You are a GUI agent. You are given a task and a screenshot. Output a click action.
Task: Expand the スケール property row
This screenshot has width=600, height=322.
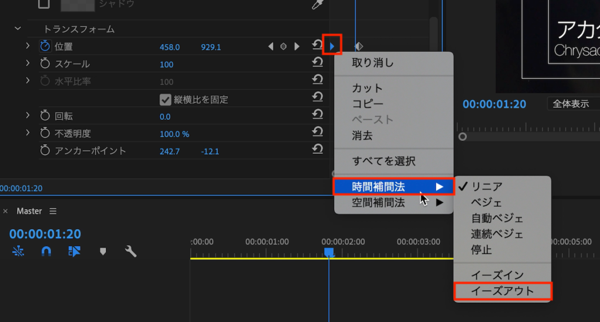(x=28, y=63)
